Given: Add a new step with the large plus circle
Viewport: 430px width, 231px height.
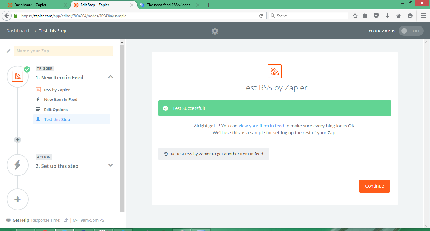Looking at the screenshot, I should (x=18, y=199).
